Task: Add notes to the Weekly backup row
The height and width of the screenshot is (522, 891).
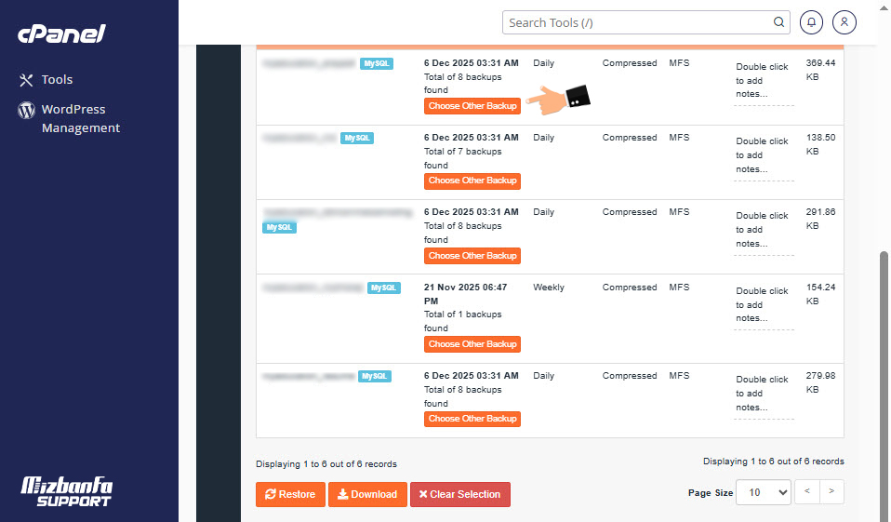Action: pos(763,304)
